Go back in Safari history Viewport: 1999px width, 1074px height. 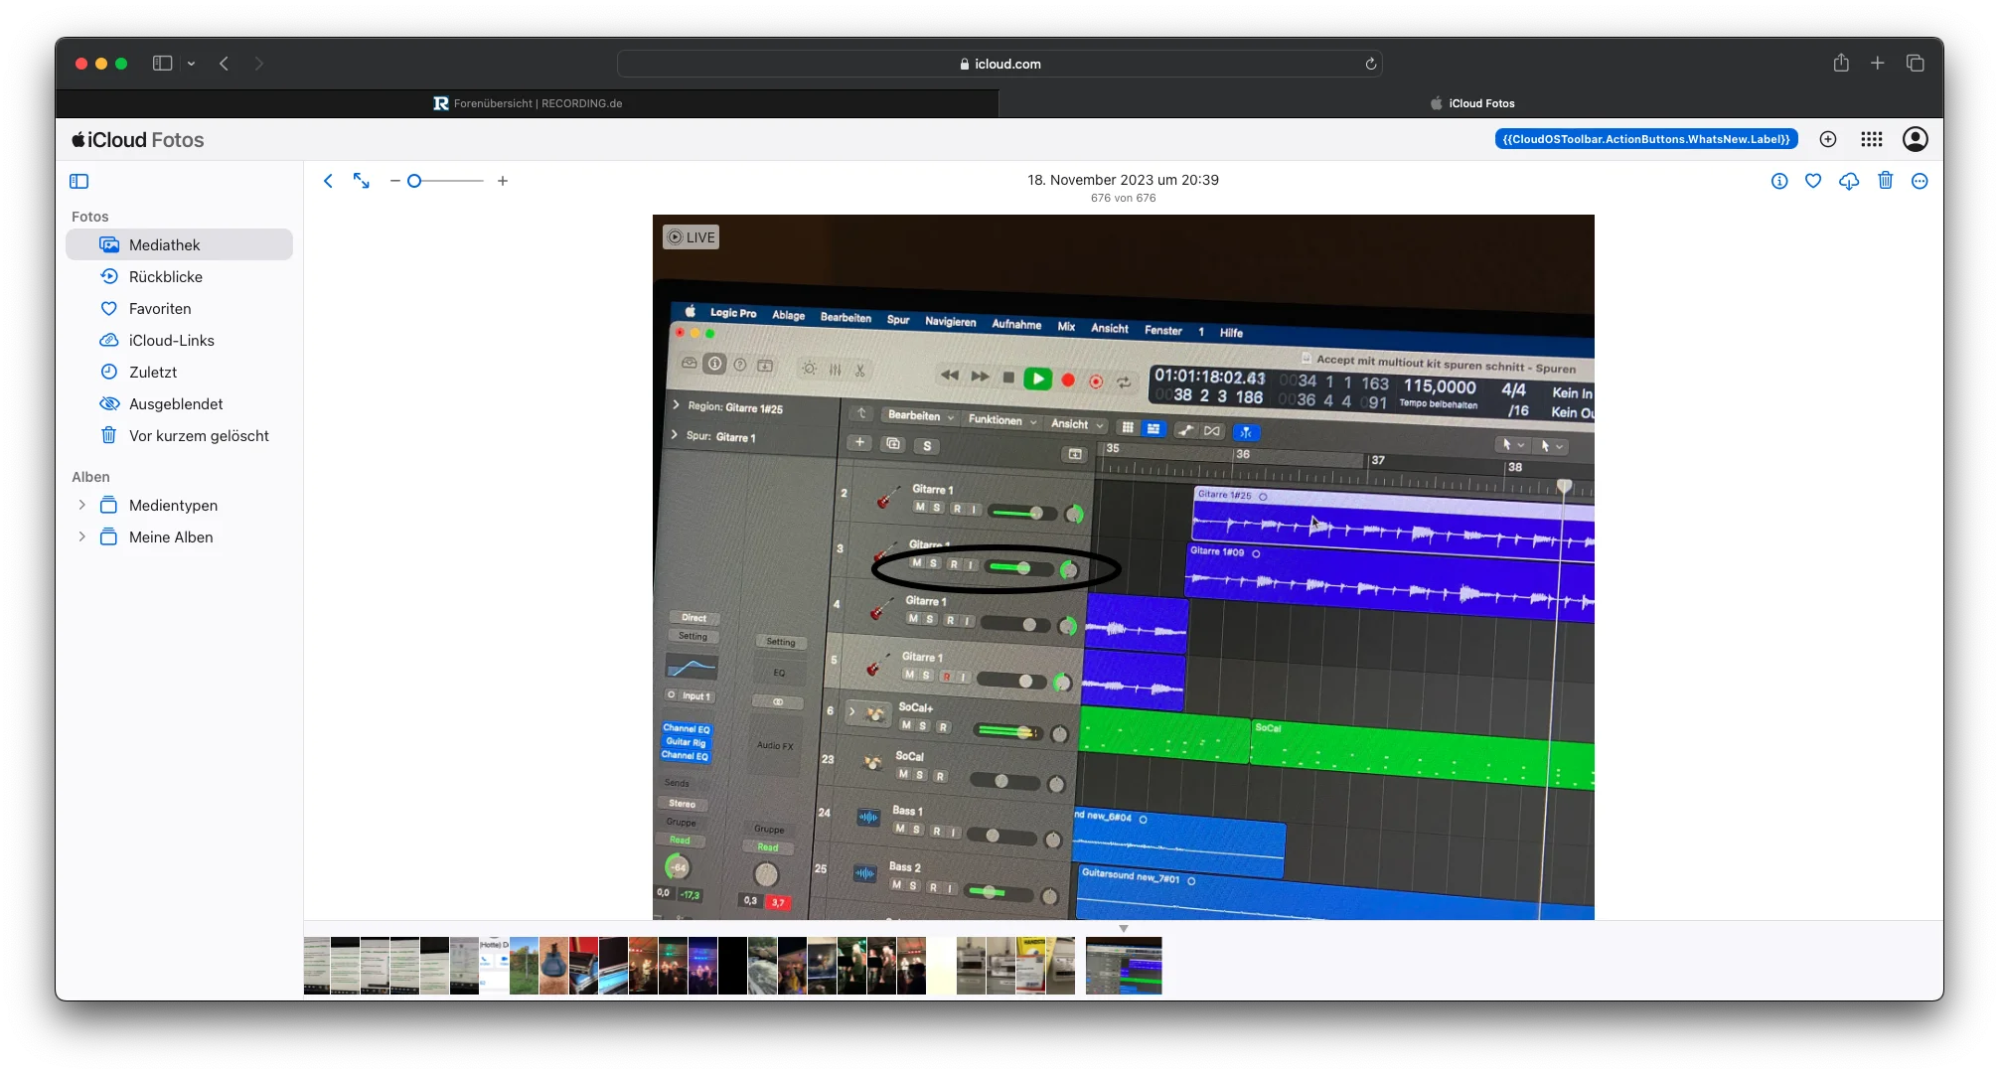pyautogui.click(x=225, y=64)
